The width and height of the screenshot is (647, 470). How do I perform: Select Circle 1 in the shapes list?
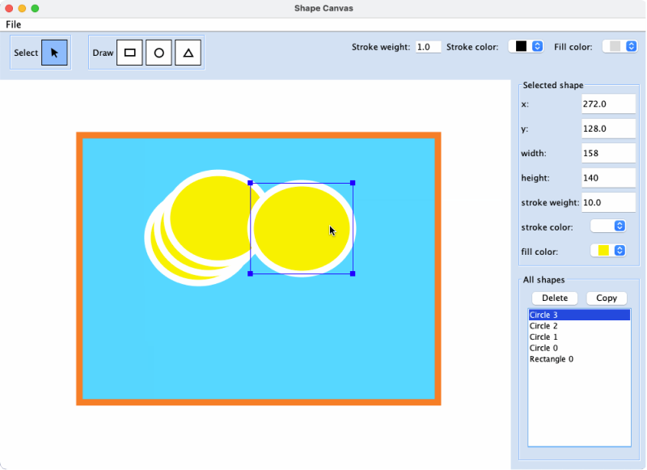pyautogui.click(x=579, y=337)
